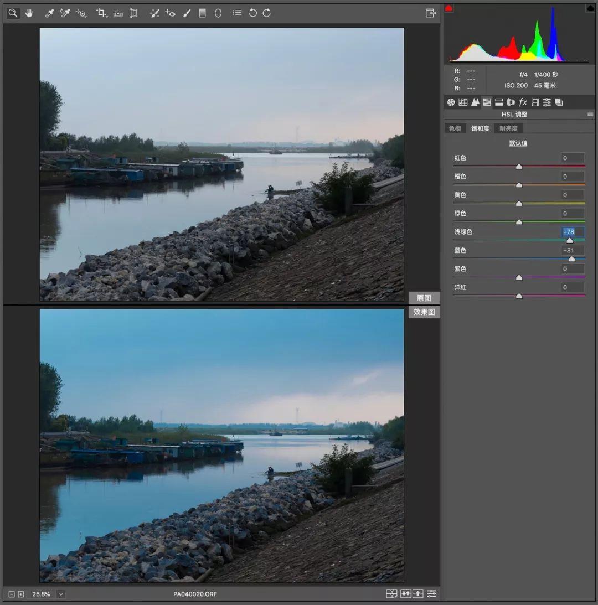
Task: Select the Radial Filter tool
Action: coord(218,13)
